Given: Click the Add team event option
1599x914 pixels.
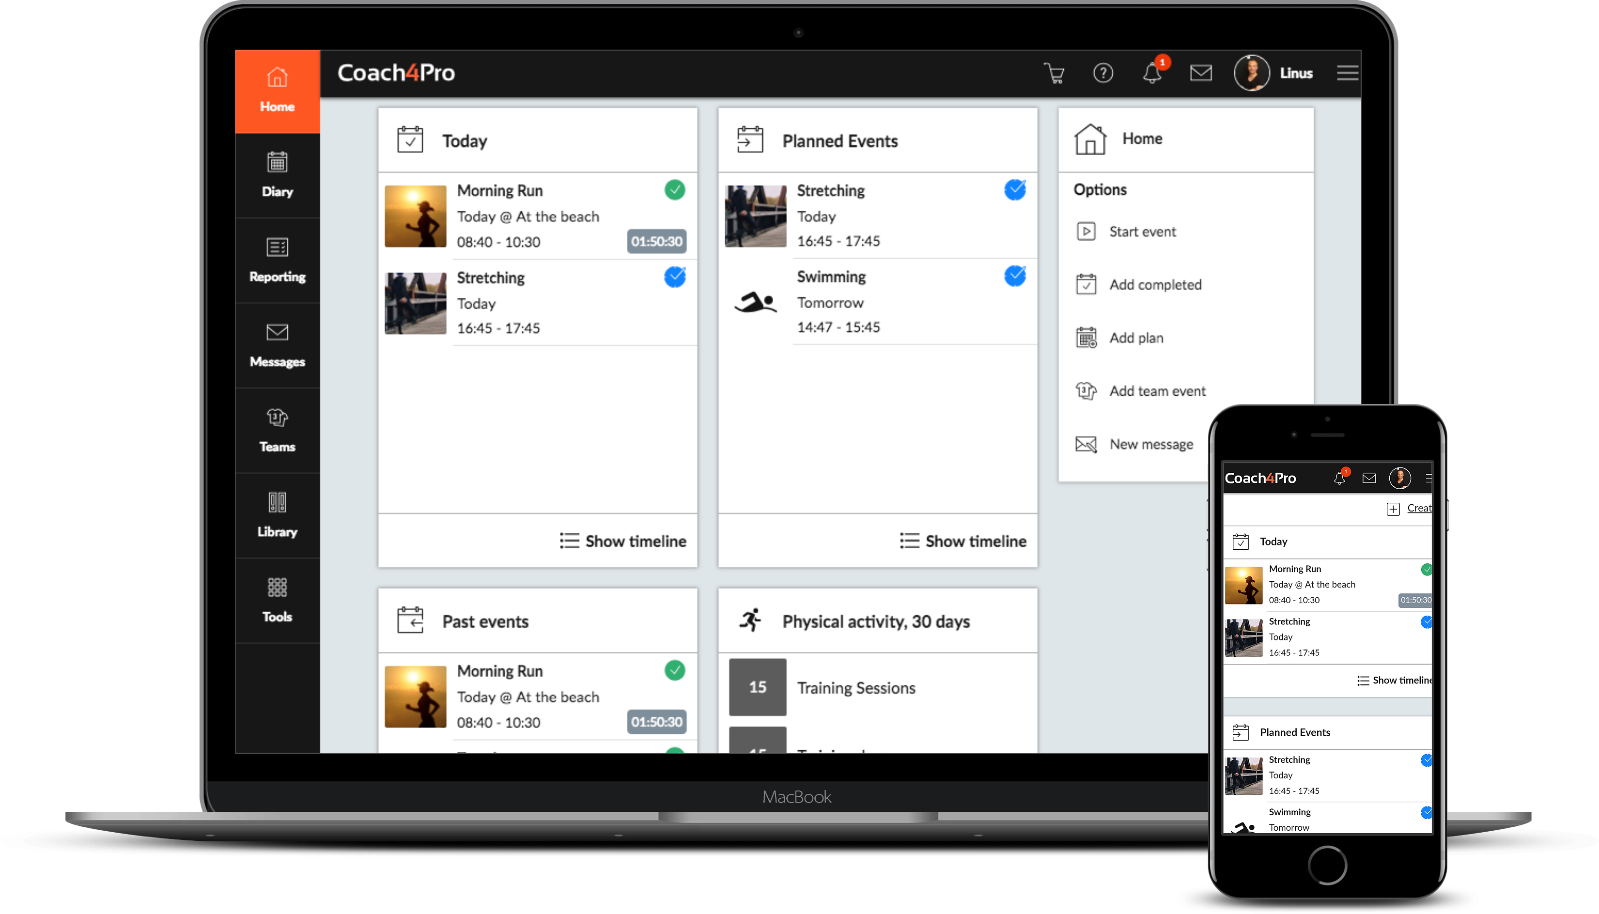Looking at the screenshot, I should click(1141, 391).
